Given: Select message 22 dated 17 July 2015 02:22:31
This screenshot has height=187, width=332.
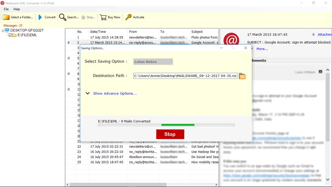Looking at the screenshot, I should [142, 146].
